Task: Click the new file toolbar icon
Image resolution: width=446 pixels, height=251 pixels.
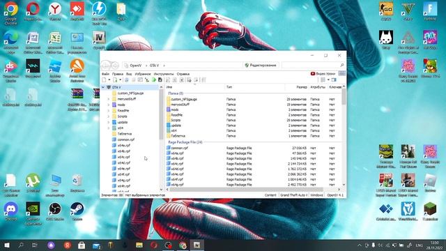Action: [104, 80]
